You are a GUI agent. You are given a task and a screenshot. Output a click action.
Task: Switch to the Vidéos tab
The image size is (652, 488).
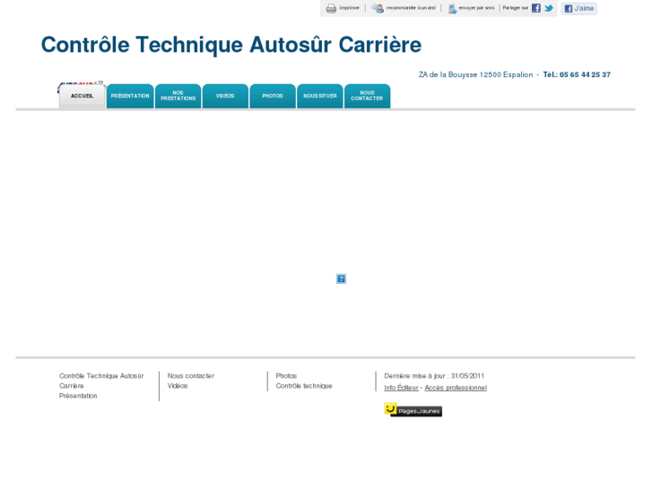pos(225,97)
